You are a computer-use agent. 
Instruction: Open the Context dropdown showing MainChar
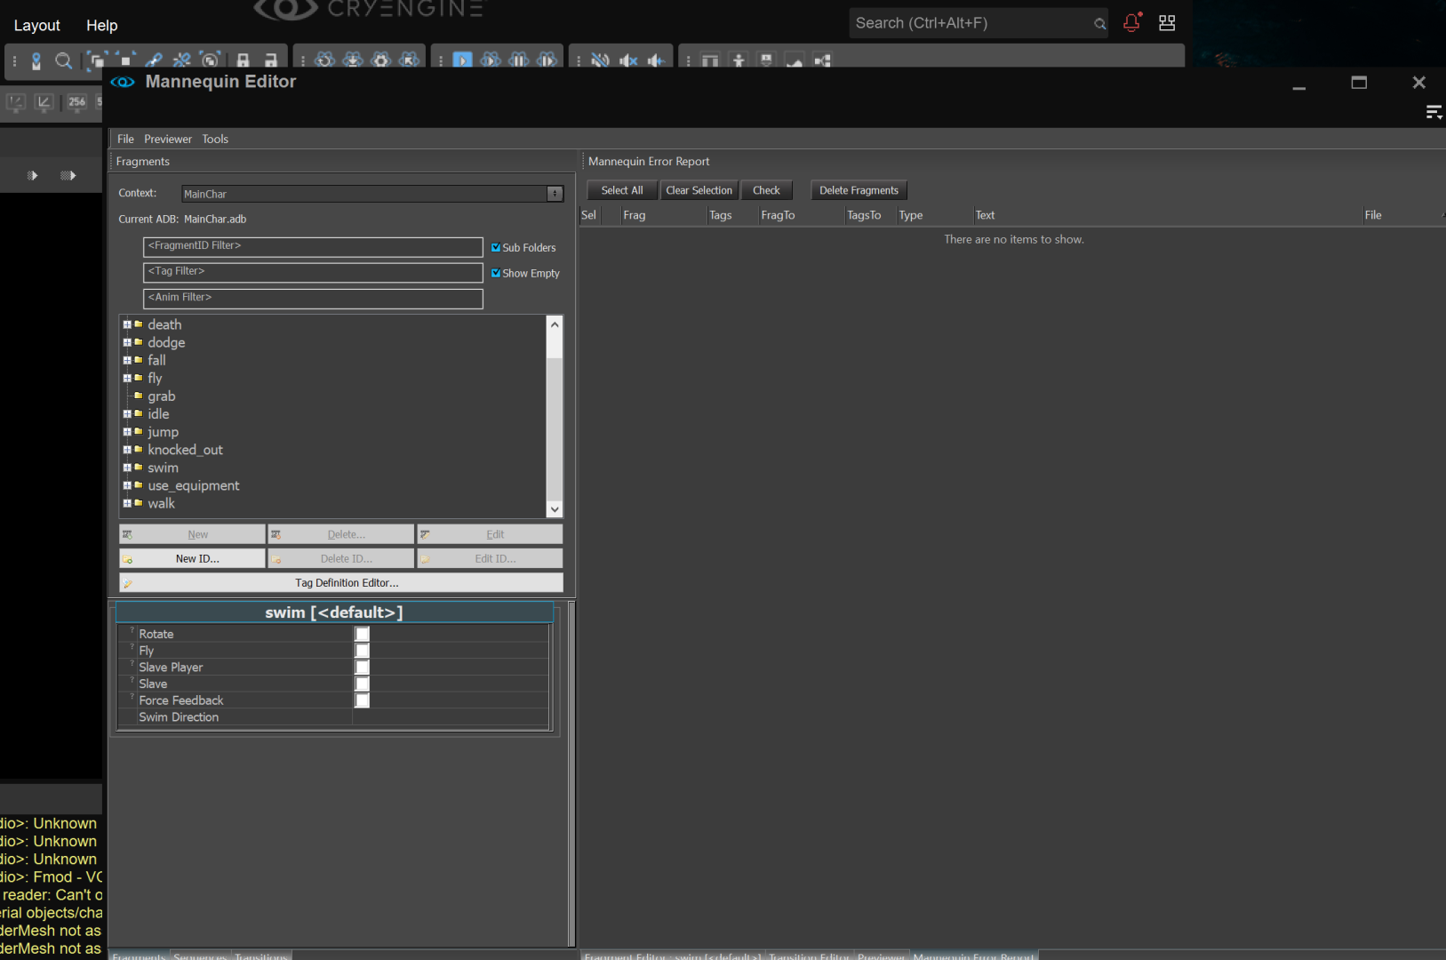pyautogui.click(x=555, y=194)
